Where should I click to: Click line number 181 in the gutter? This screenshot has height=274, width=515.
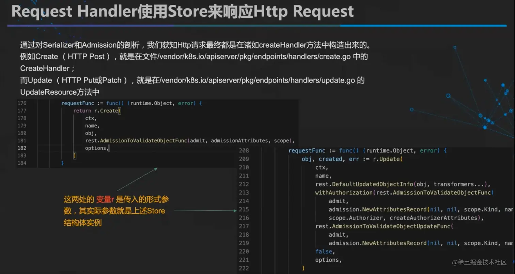click(x=21, y=141)
